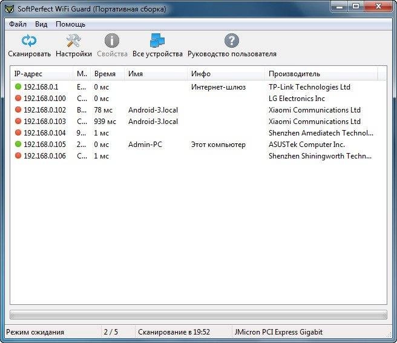397x343 pixels.
Task: Click the 939 мс response time cell
Action: pyautogui.click(x=105, y=121)
